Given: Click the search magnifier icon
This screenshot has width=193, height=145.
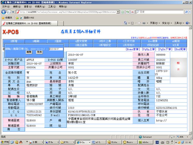Looking at the screenshot, I should coord(187,12).
